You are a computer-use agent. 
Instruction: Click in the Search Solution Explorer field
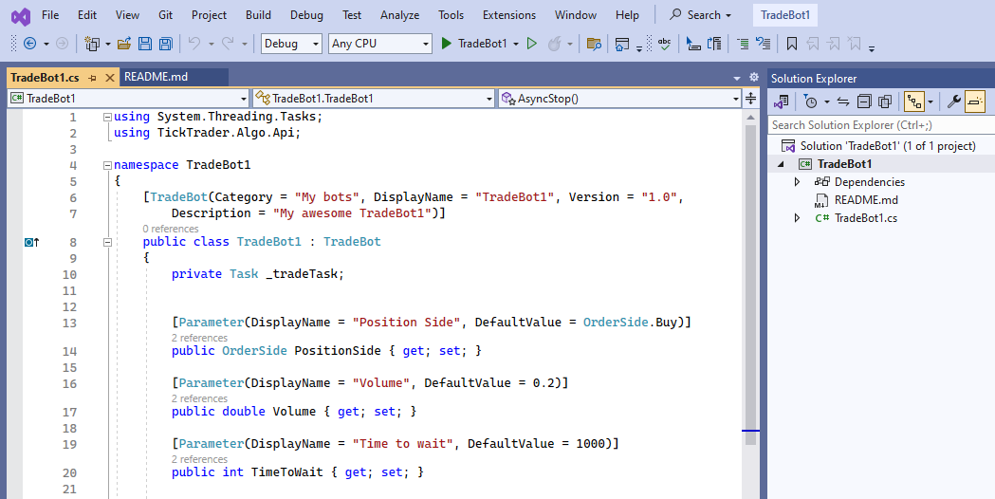(x=881, y=125)
